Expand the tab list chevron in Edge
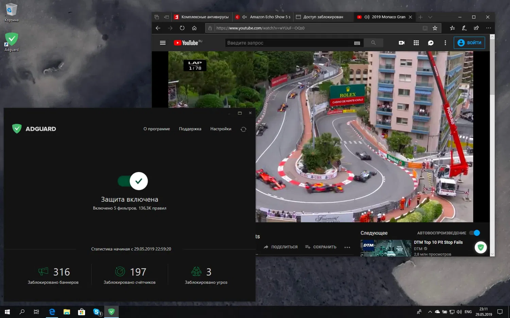The width and height of the screenshot is (510, 318). pos(430,17)
